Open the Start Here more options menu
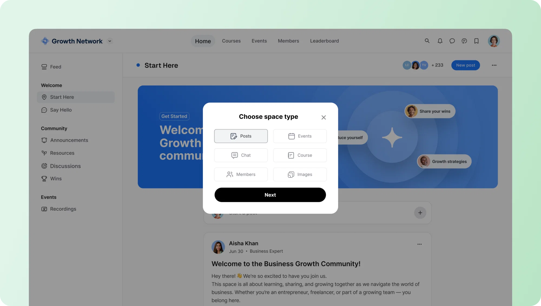541x306 pixels. (494, 65)
